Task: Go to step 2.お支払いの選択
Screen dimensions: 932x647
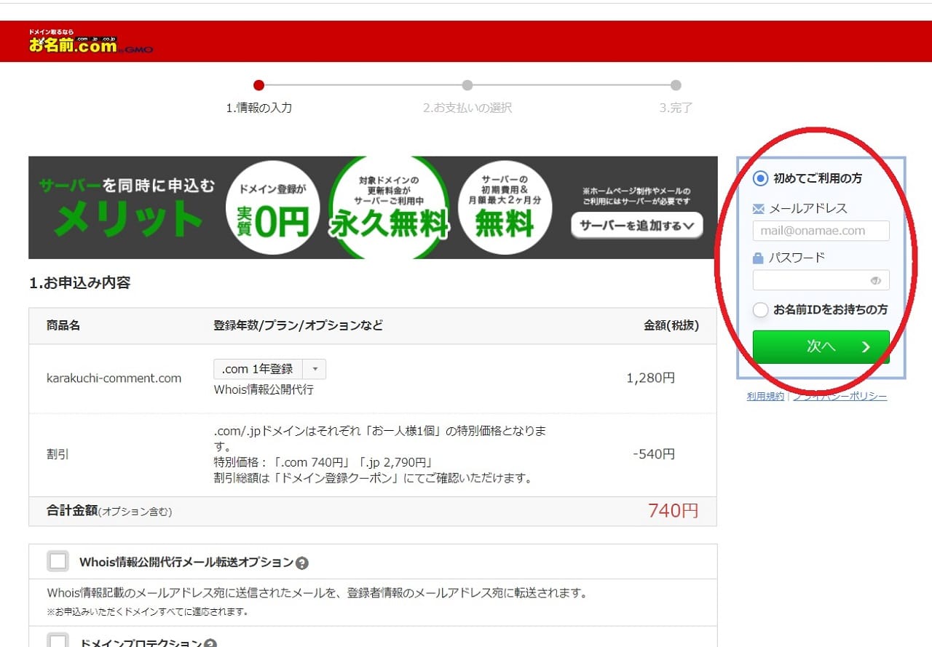Action: (467, 86)
